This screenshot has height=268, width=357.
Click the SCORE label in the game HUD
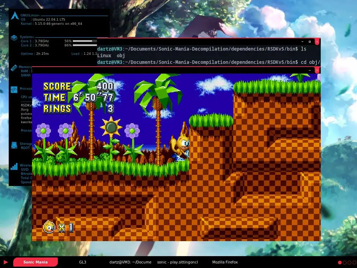point(57,87)
